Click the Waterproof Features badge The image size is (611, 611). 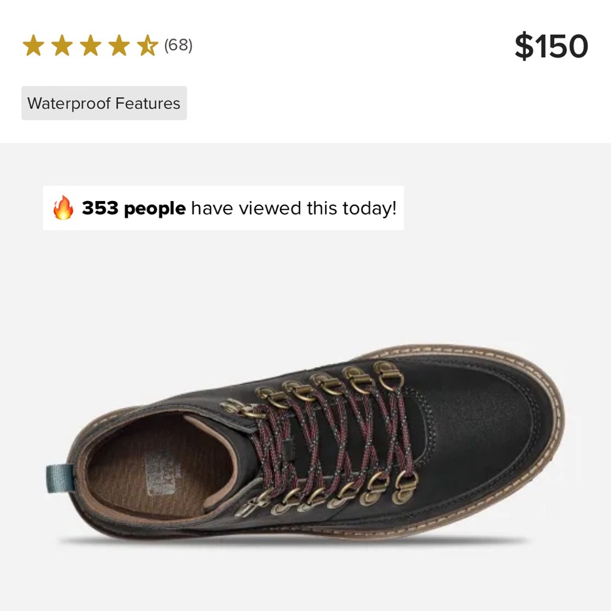(x=104, y=103)
